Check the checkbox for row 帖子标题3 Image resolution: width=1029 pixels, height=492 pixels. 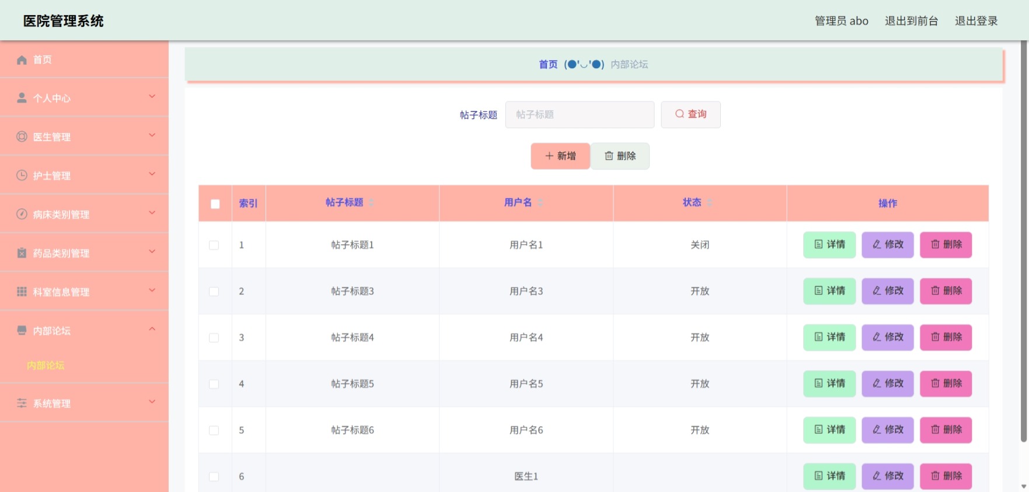214,291
